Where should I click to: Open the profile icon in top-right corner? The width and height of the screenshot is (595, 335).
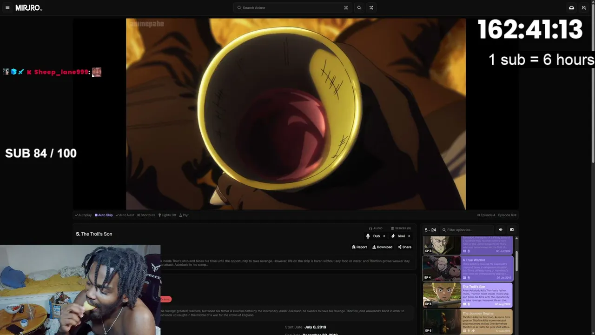point(584,8)
